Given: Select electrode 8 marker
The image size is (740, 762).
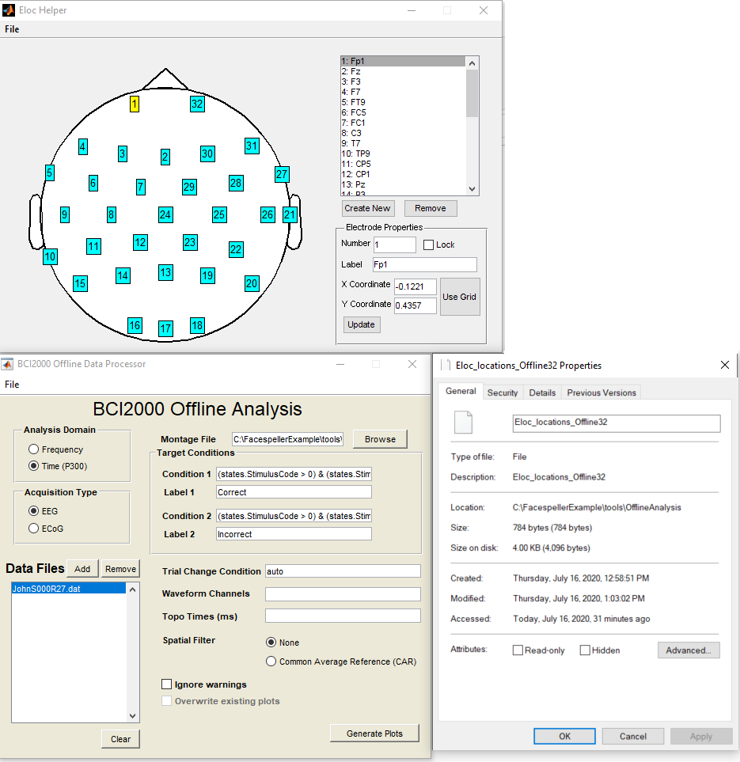Looking at the screenshot, I should tap(112, 214).
